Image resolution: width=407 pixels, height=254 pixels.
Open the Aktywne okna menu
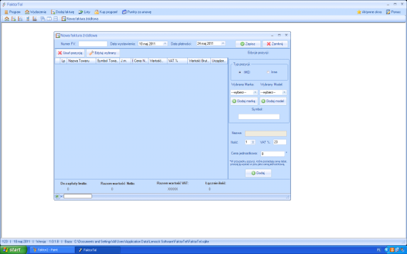point(369,12)
